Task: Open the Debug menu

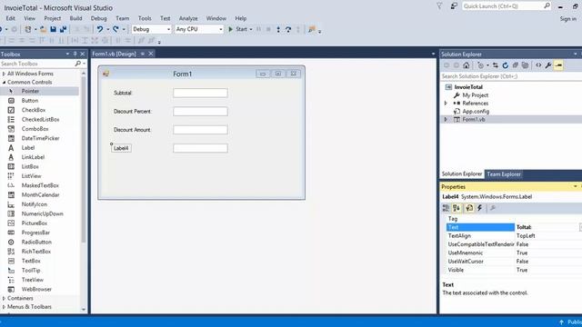Action: pos(99,18)
